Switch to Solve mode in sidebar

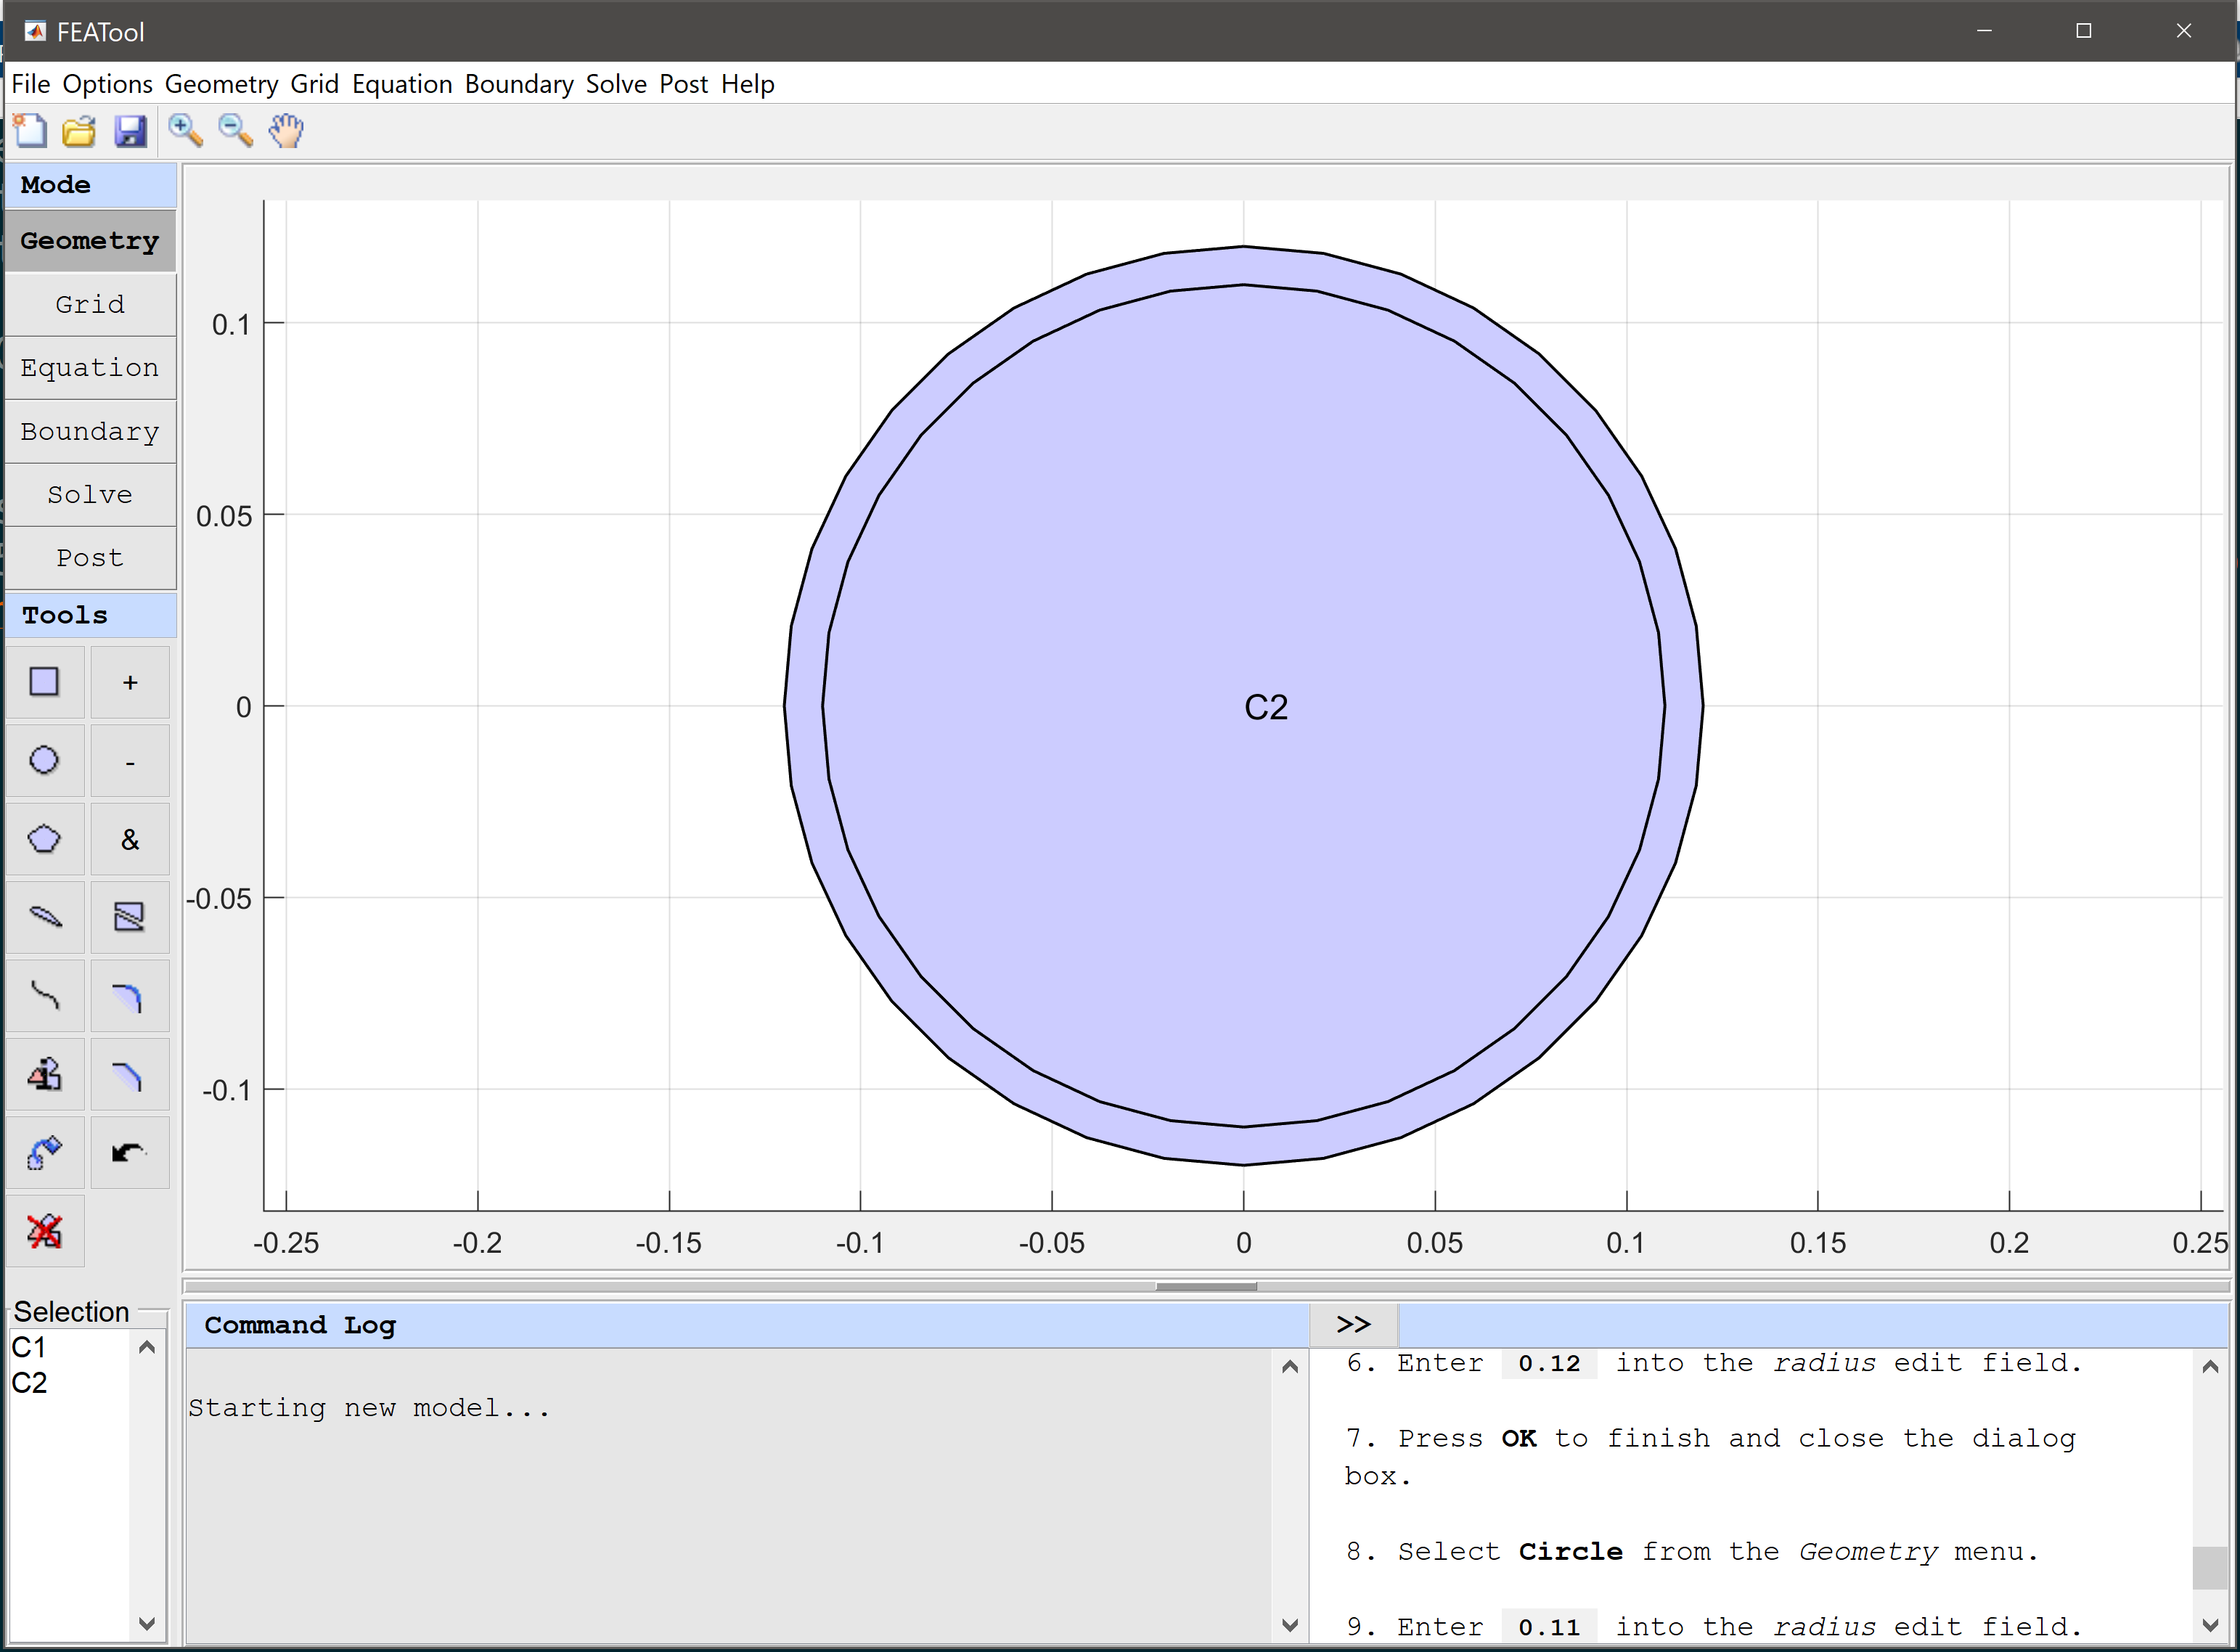(90, 495)
